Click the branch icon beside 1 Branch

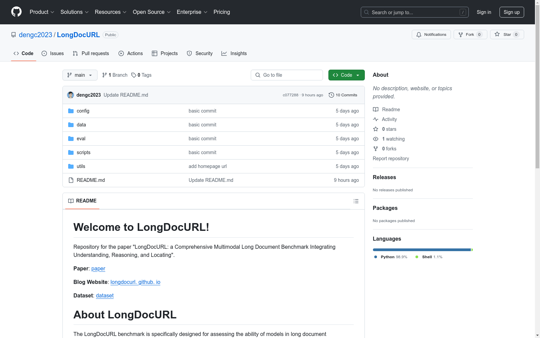tap(105, 75)
